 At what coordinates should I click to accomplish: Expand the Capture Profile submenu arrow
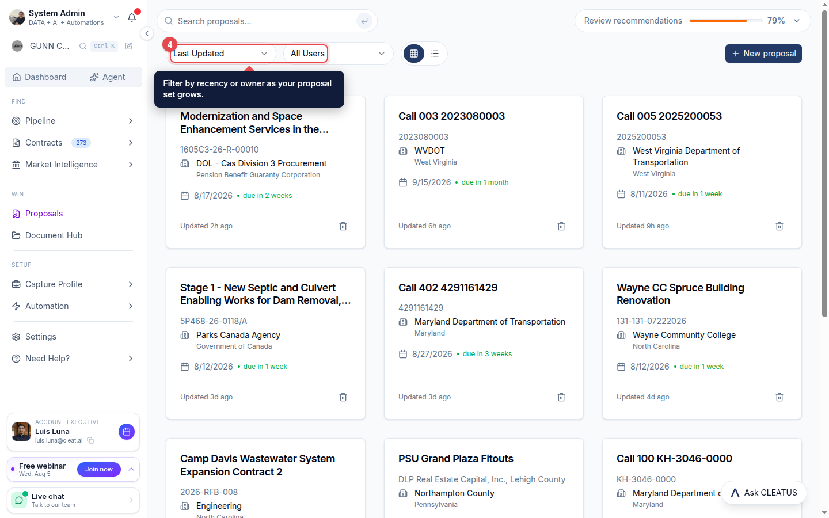[x=131, y=284]
